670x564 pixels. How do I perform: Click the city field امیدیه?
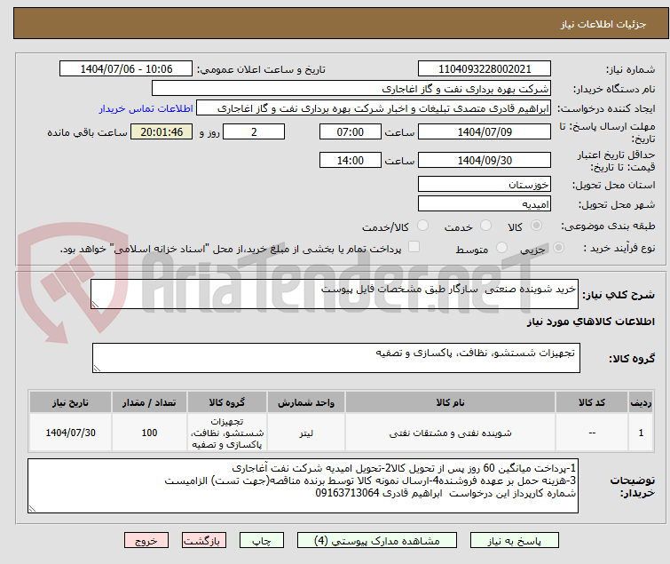485,203
